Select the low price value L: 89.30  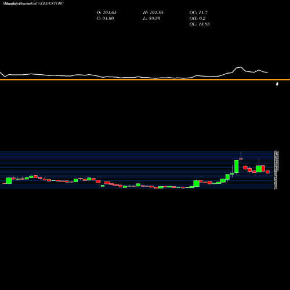tap(151, 19)
